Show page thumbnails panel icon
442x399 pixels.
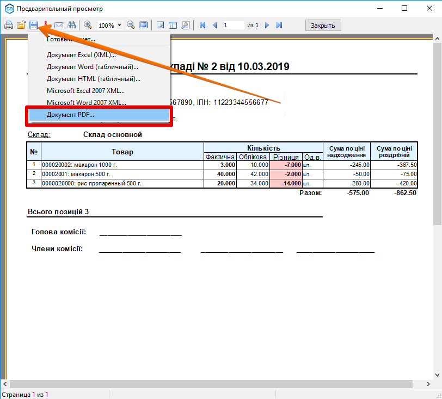173,26
